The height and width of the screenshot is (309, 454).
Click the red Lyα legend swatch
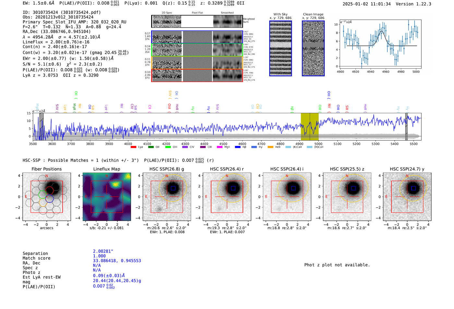point(133,147)
